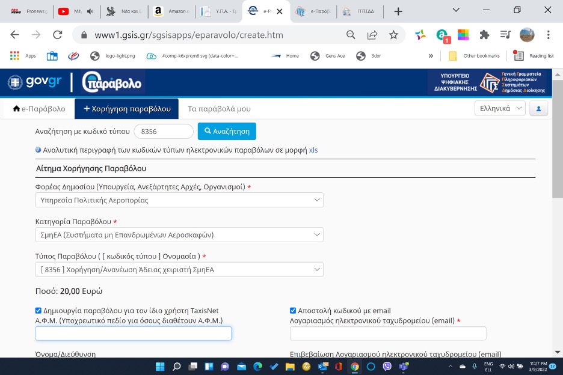Bookmark this page with star icon
Viewport: 563px width, 375px height.
point(393,35)
